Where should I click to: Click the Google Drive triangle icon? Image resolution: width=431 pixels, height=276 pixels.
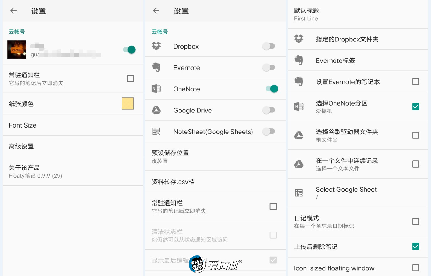[x=156, y=110]
